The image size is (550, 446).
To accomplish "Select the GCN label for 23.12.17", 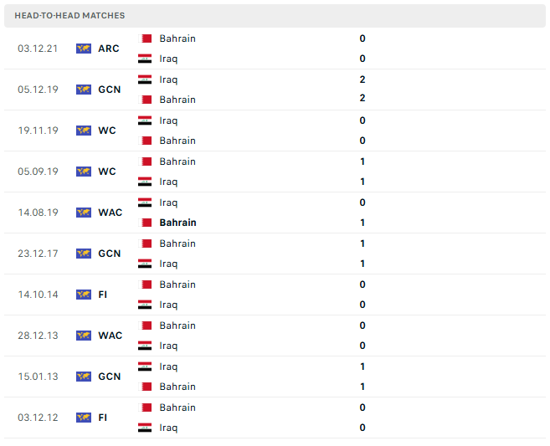I will click(110, 254).
